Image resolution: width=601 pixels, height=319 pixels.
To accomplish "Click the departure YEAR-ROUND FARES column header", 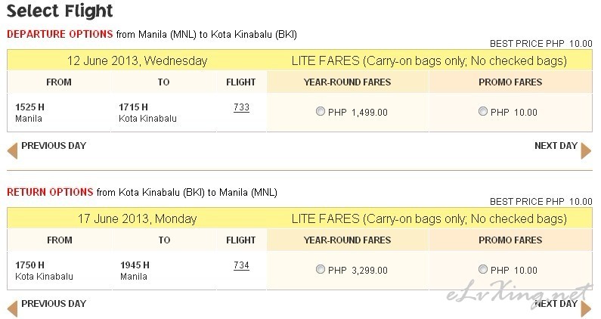I will (347, 82).
